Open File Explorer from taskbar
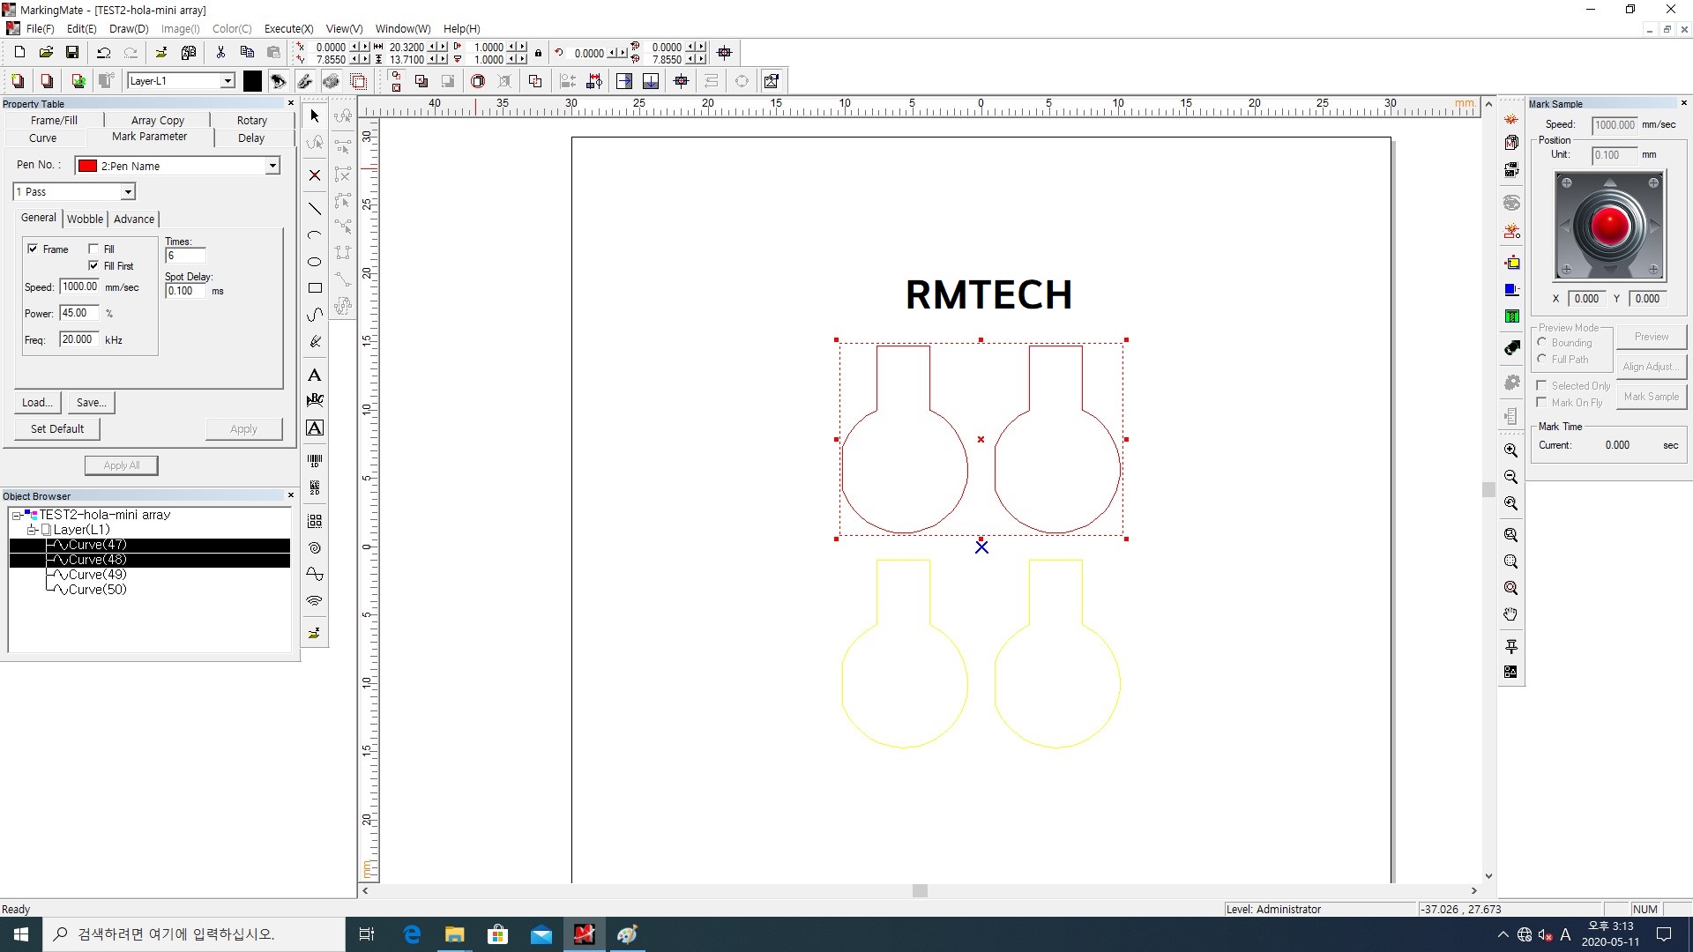The height and width of the screenshot is (952, 1693). 455,934
